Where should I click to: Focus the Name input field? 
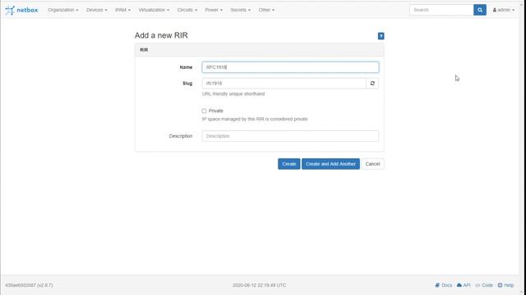[290, 67]
